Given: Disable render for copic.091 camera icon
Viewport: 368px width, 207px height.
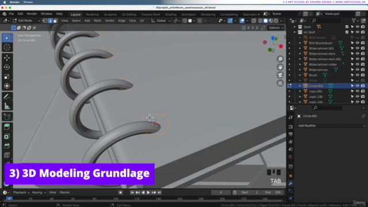Looking at the screenshot, I should [x=363, y=91].
